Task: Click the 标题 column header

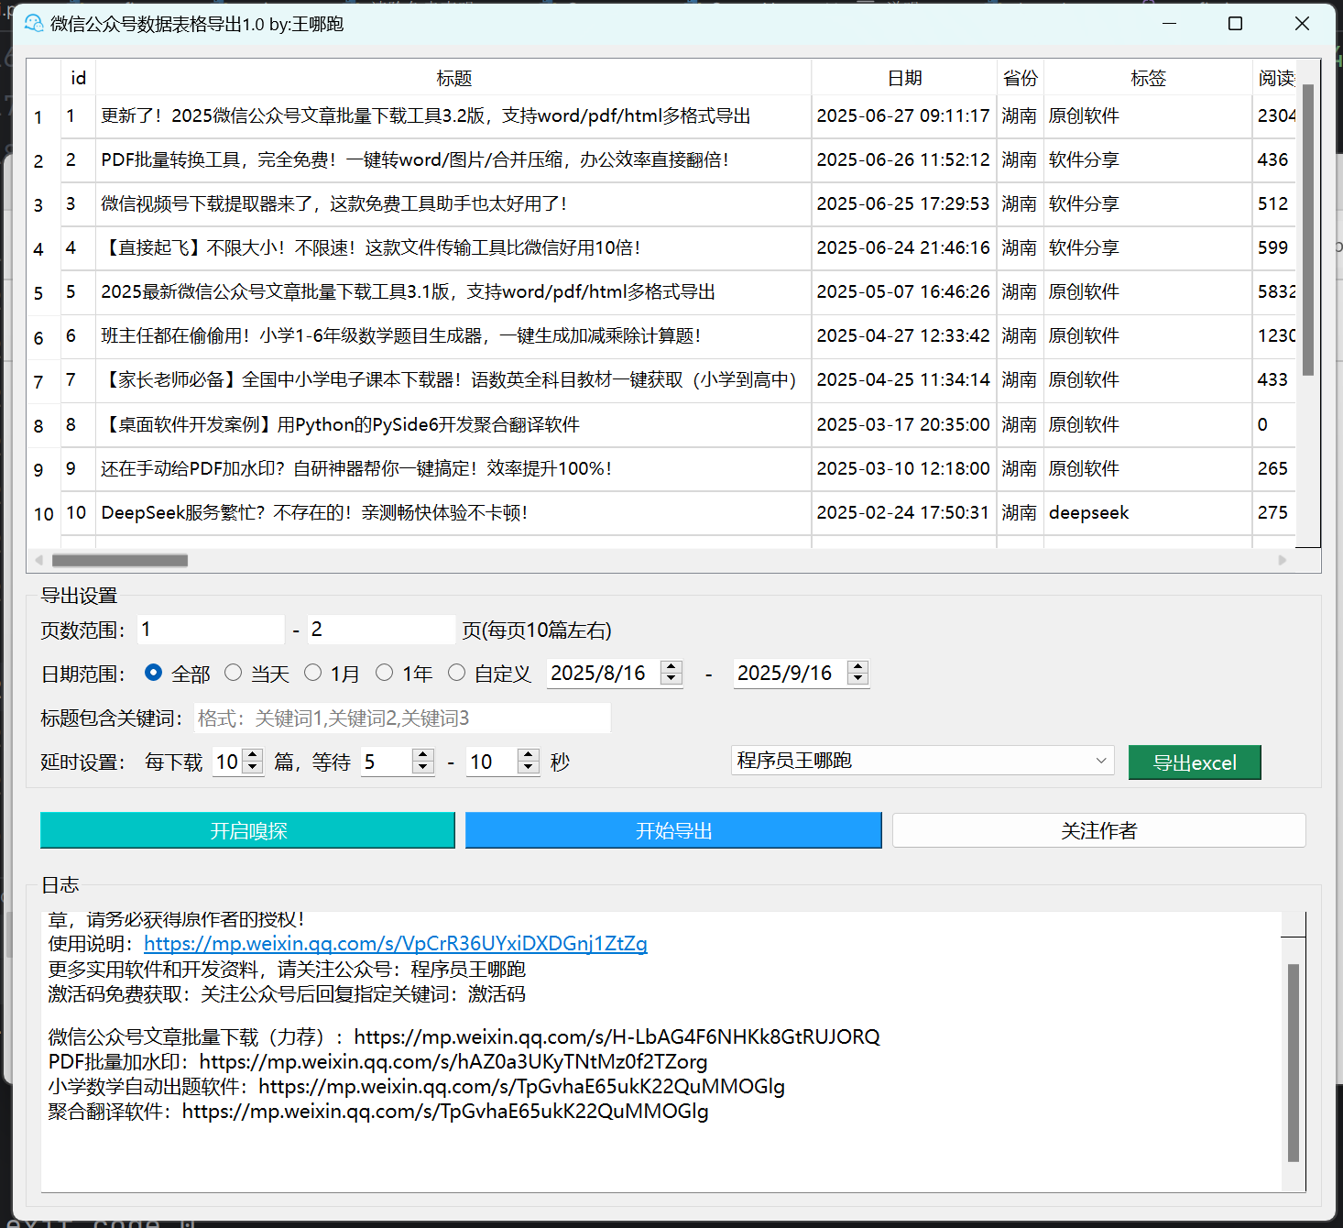Action: 453,78
